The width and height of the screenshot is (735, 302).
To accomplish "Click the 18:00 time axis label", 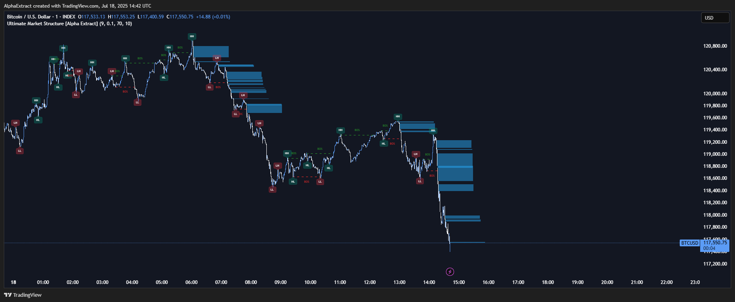I will click(548, 282).
